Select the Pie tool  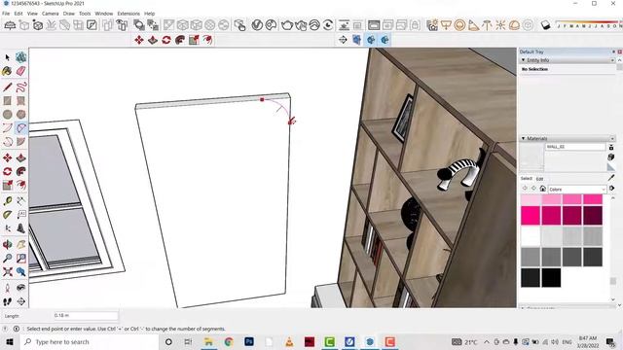click(21, 142)
